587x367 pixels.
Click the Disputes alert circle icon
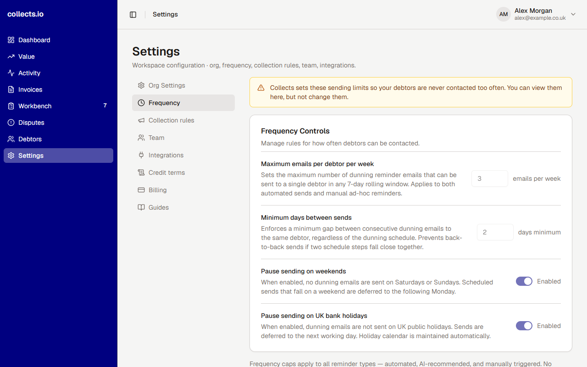(11, 122)
